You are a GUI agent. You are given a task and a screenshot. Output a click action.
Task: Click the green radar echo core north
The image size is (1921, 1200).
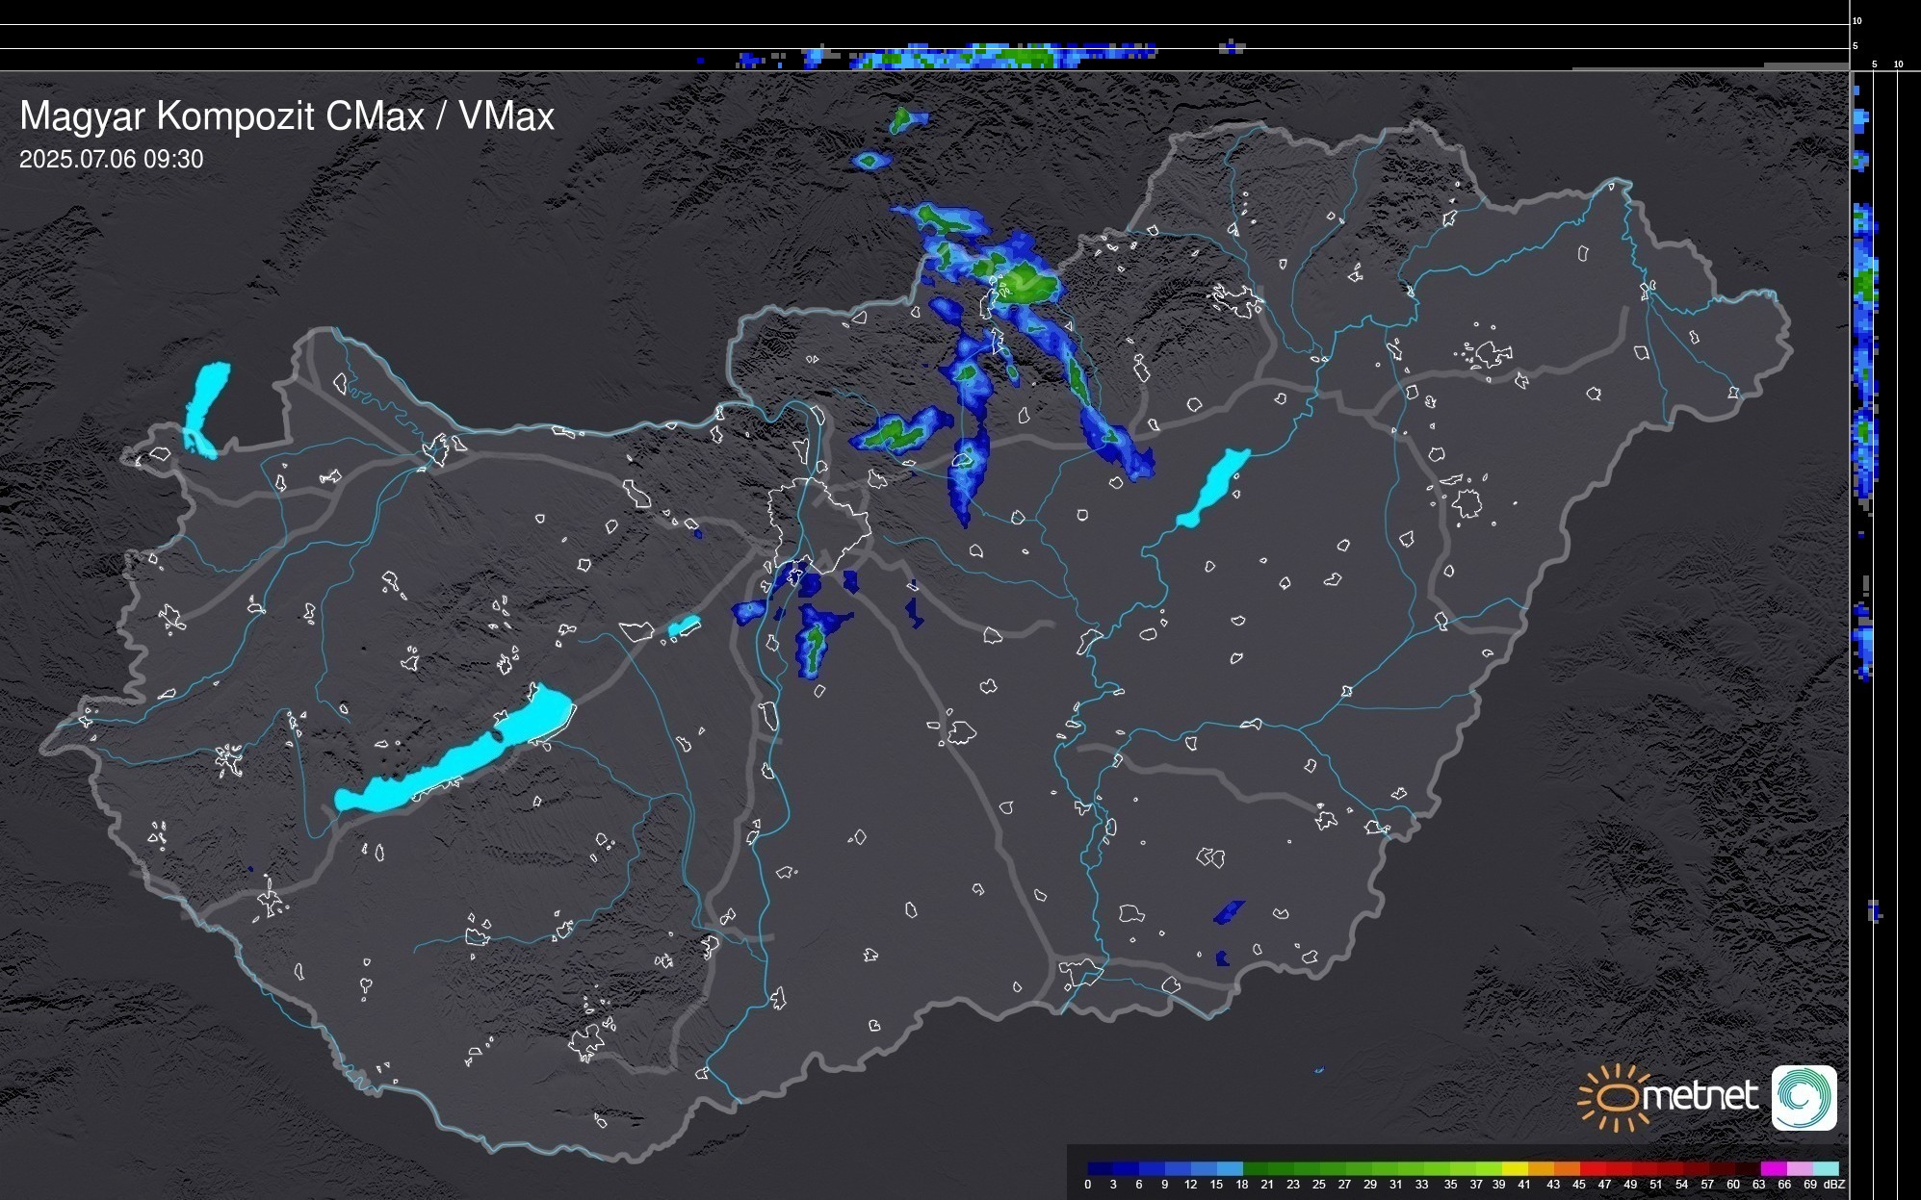(x=1024, y=283)
